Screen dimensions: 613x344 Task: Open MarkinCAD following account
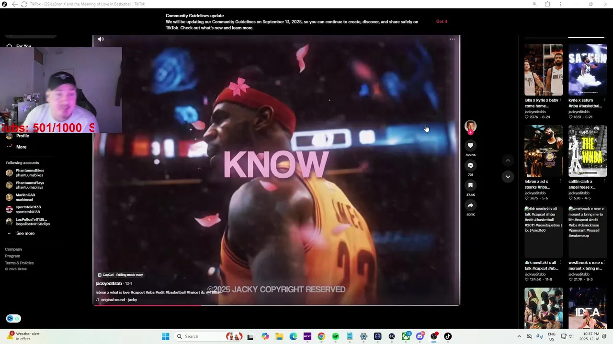(21, 197)
